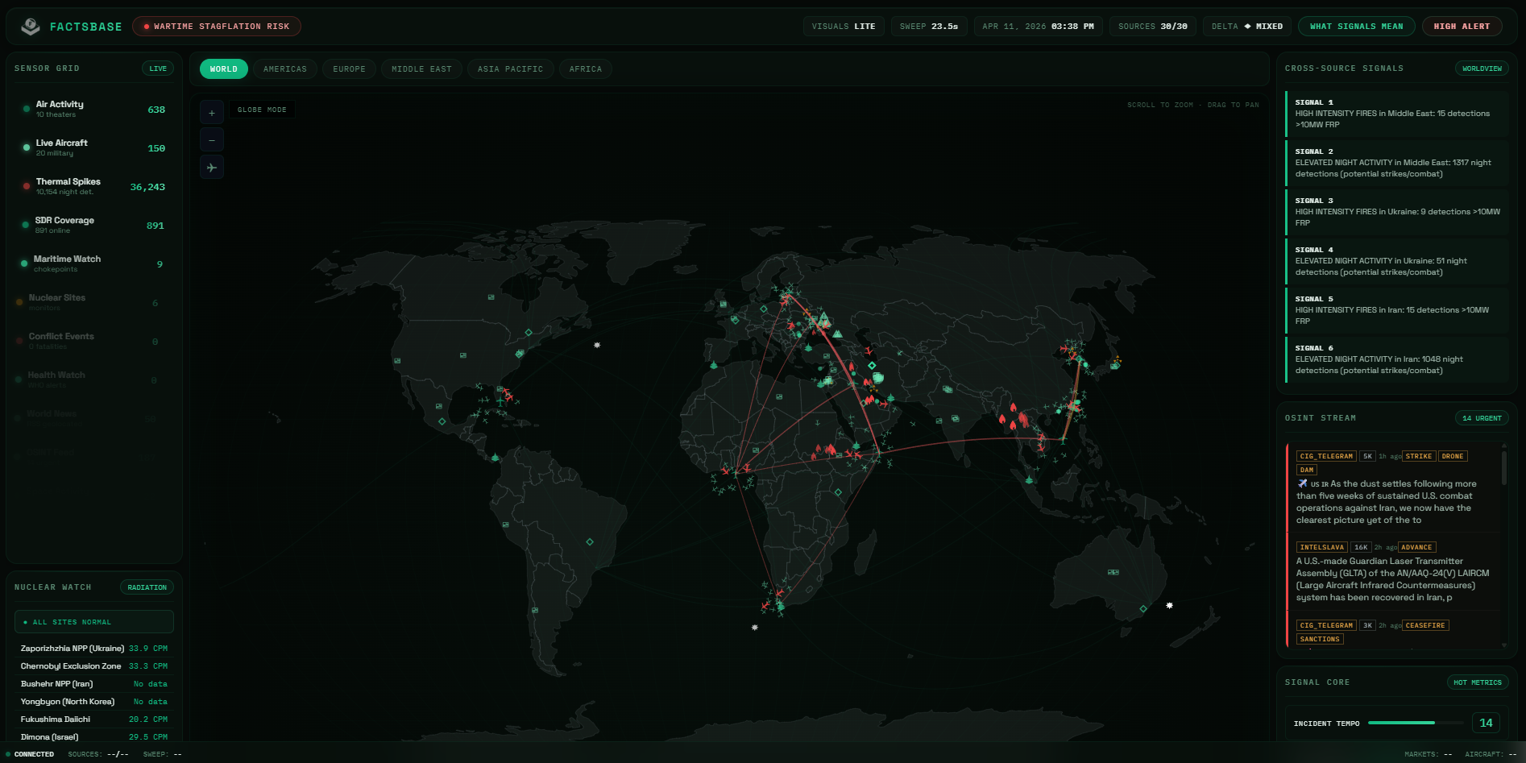Click the OSINT Stream scrollbar

(x=1503, y=469)
